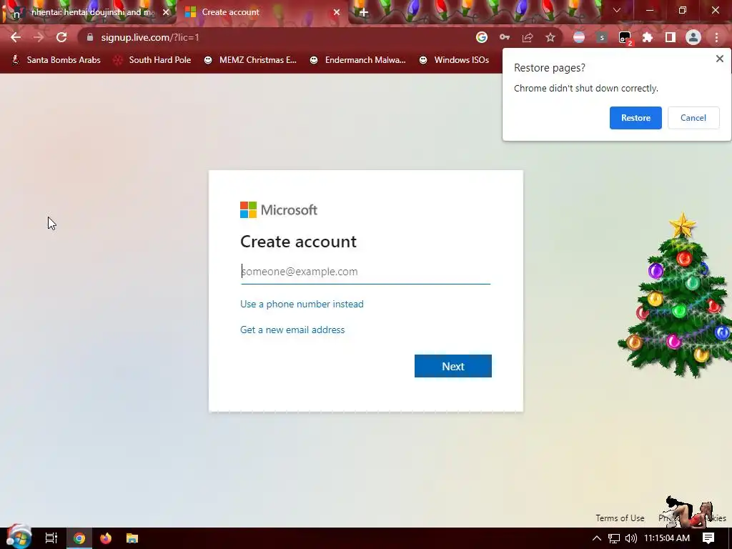The image size is (732, 549).
Task: Open South Hard Pole bookmark
Action: (x=153, y=60)
